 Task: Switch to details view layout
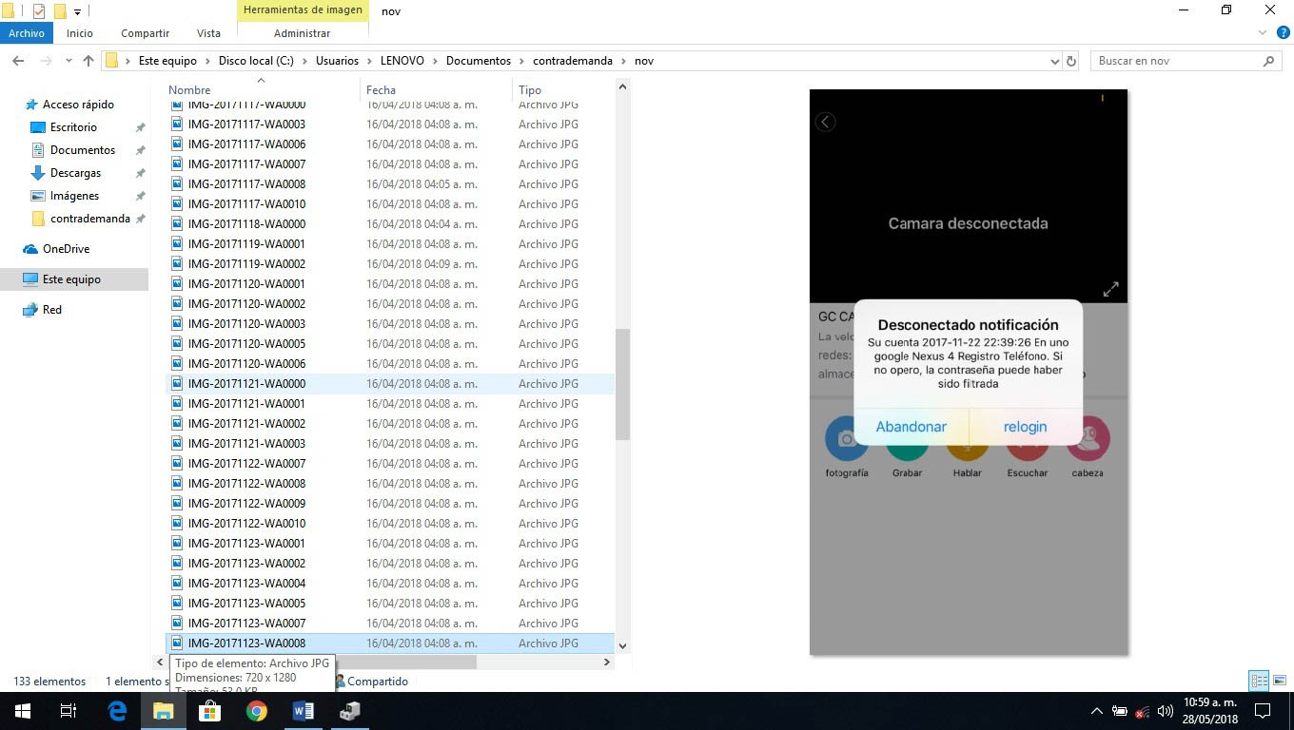coord(1259,681)
